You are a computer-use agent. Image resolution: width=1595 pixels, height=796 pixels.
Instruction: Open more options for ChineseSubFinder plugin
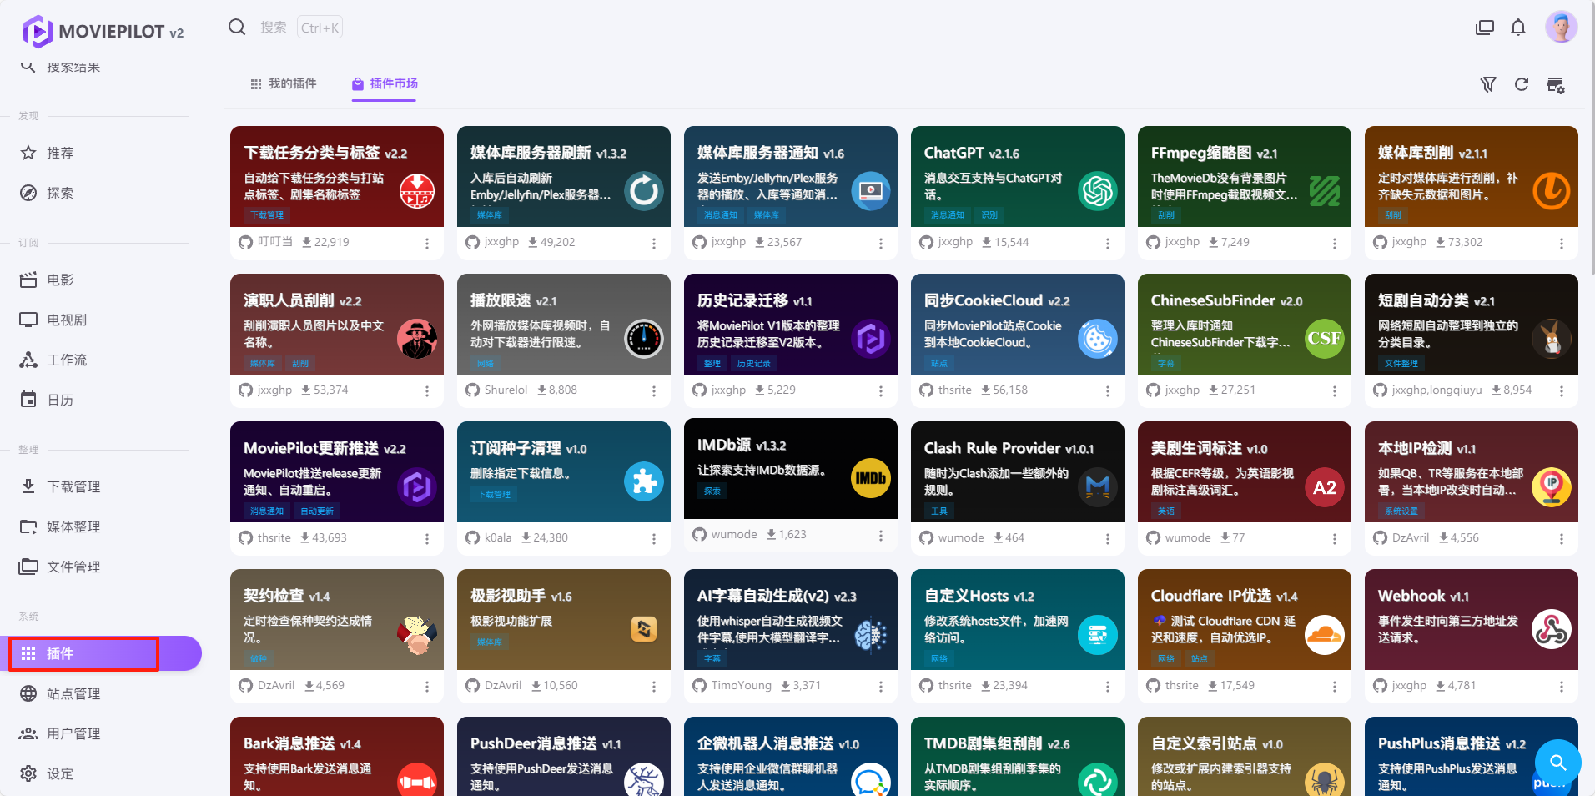pos(1335,390)
